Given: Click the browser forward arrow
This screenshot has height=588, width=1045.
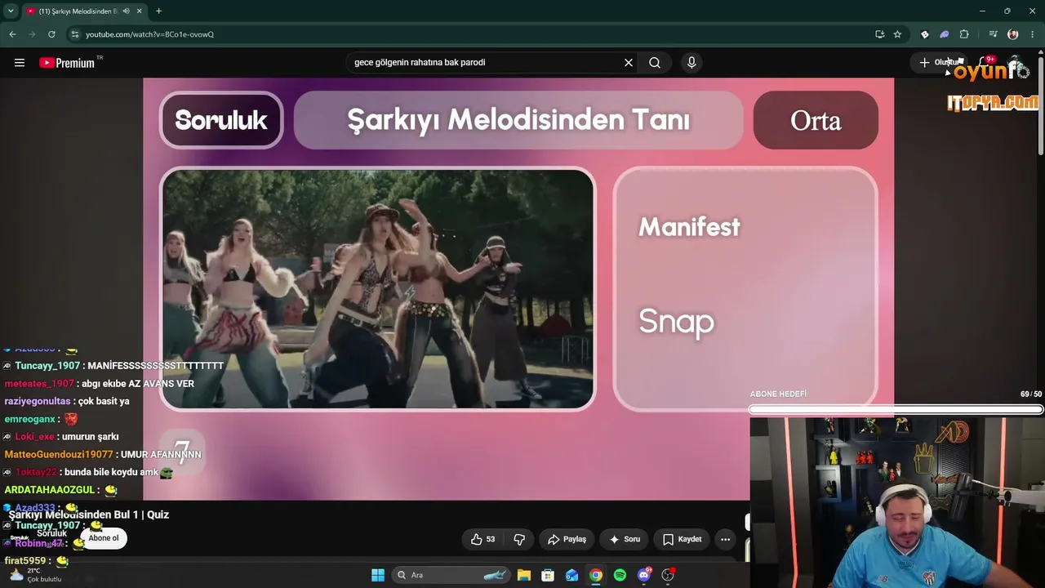Looking at the screenshot, I should [x=32, y=34].
